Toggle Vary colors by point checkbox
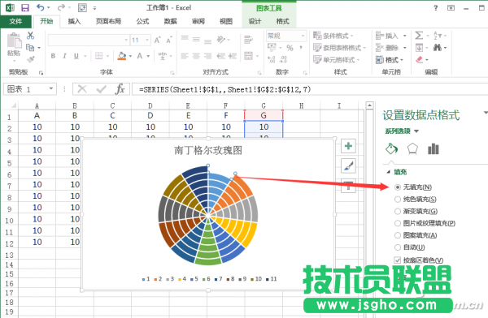Image resolution: width=488 pixels, height=318 pixels. coord(398,260)
